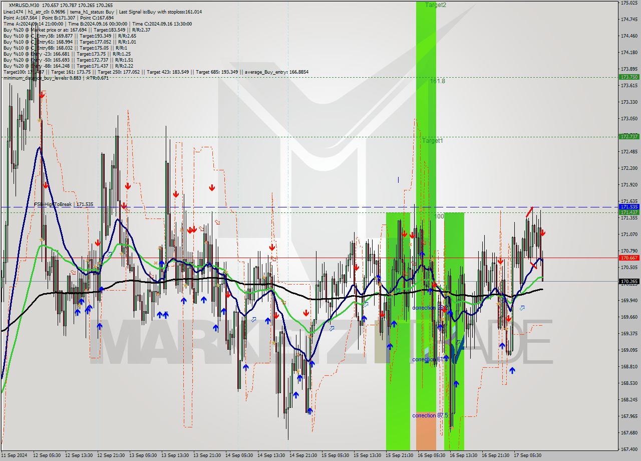Select the red 170.667 price tag
This screenshot has width=641, height=461.
coord(629,258)
